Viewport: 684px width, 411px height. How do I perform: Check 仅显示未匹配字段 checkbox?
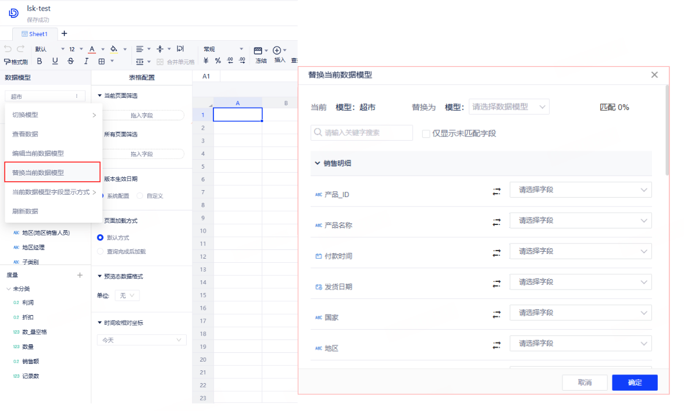[x=426, y=134]
